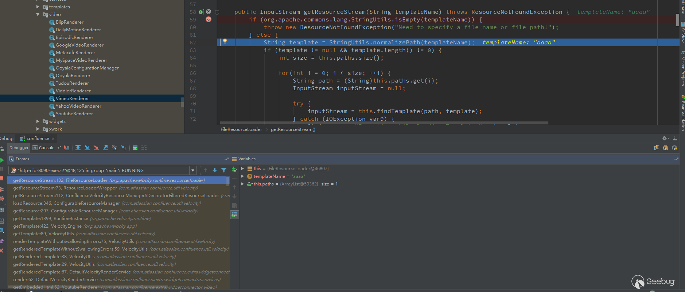Click the Step Over debugger icon
The height and width of the screenshot is (292, 685).
coord(78,148)
